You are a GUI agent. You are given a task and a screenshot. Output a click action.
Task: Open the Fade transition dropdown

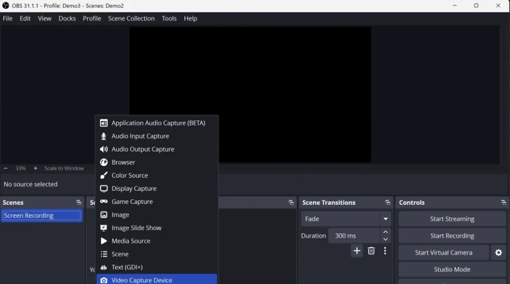(x=385, y=219)
